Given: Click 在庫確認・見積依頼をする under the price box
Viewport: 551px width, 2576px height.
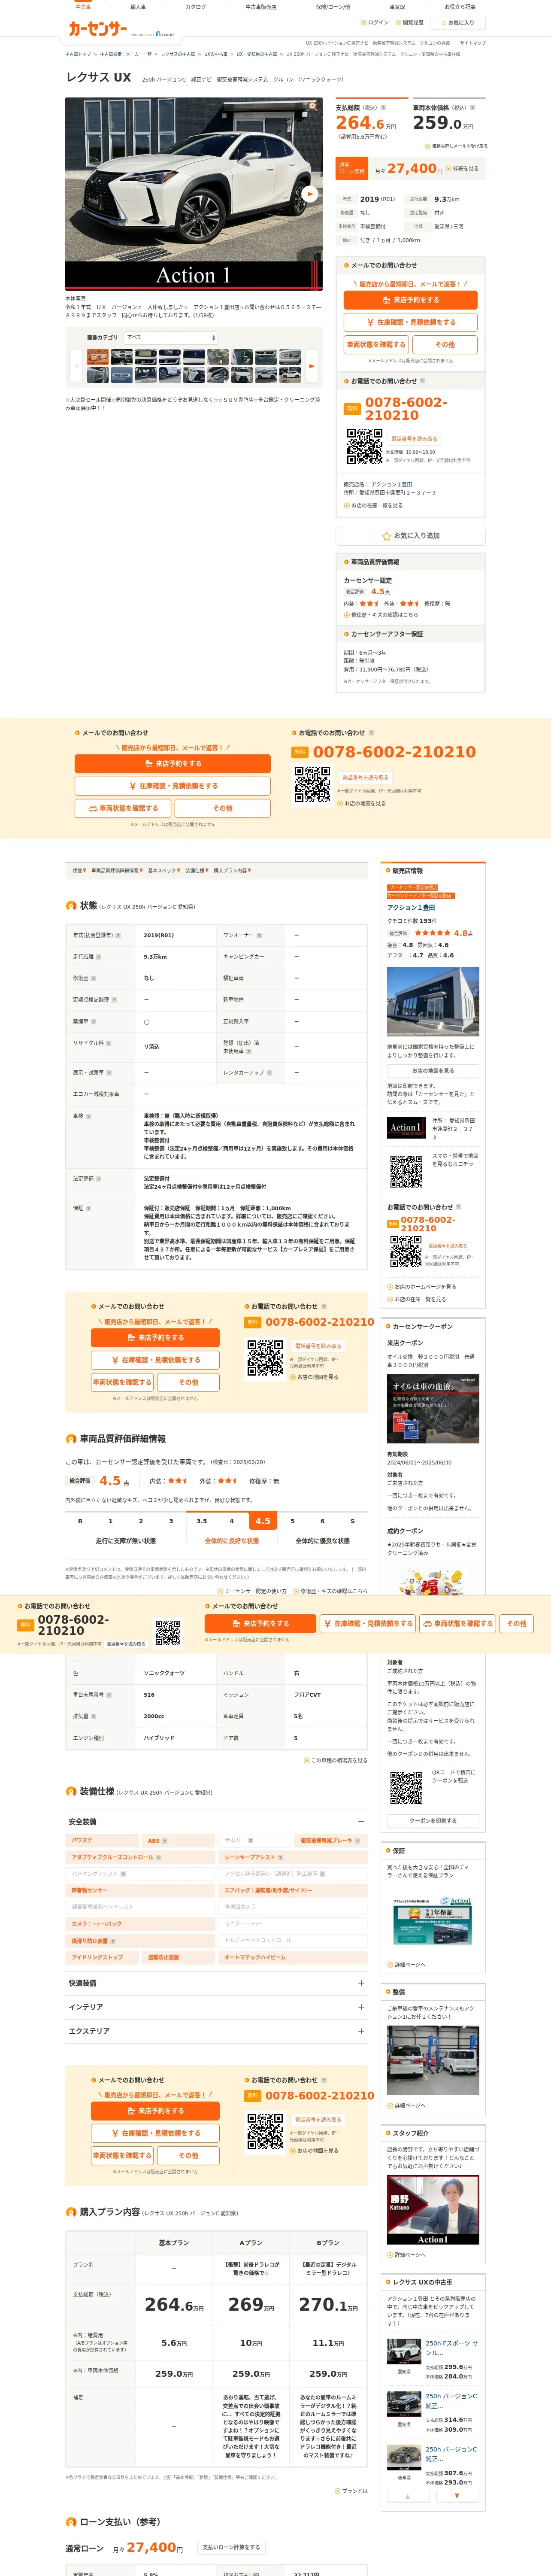Looking at the screenshot, I should click(x=411, y=322).
